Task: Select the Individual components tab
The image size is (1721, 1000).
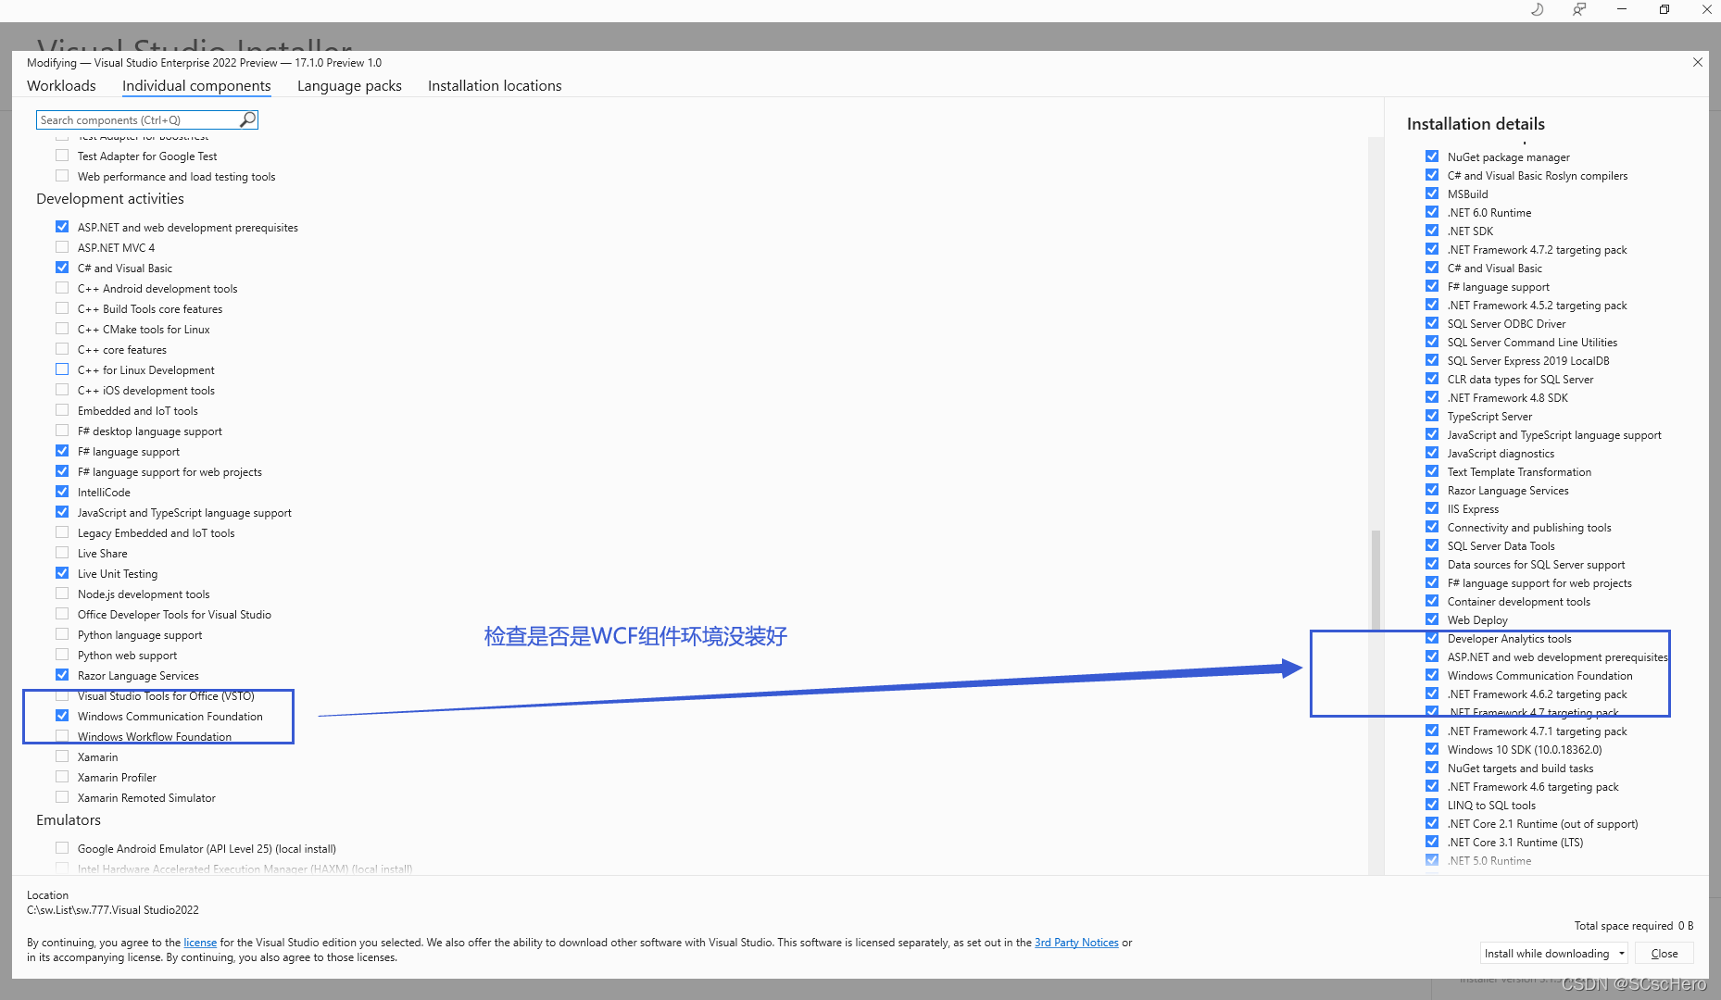Action: coord(196,85)
